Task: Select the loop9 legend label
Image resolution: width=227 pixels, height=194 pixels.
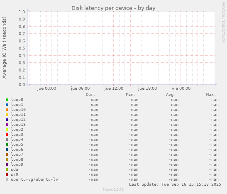Action: click(x=17, y=165)
